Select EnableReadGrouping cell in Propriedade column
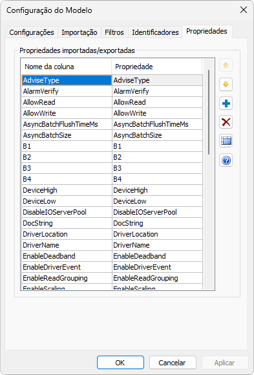This screenshot has height=375, width=254. point(157,278)
